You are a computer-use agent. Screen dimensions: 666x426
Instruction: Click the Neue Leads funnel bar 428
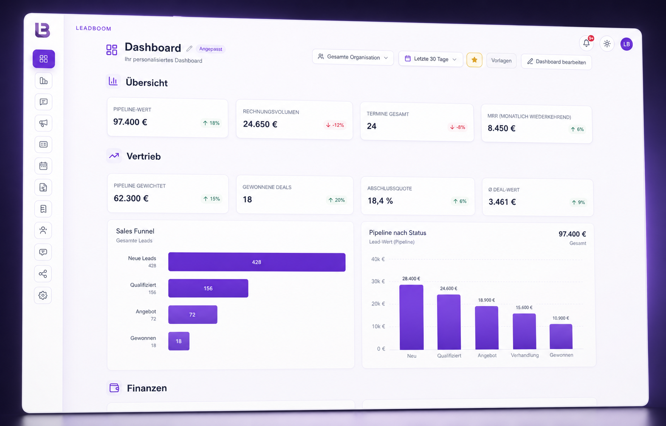257,262
